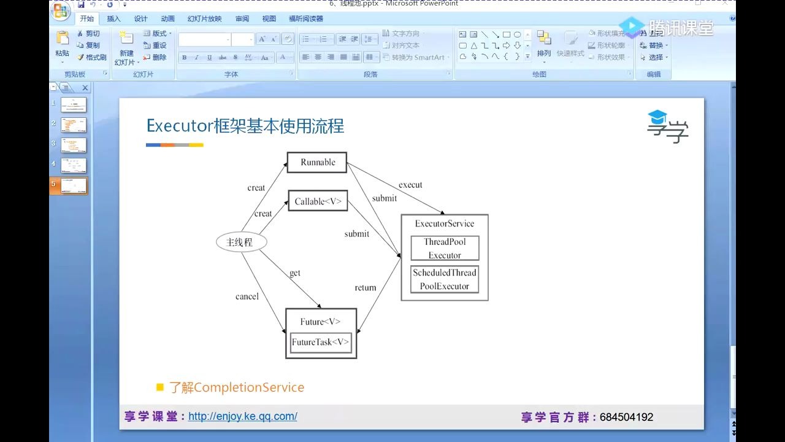The image size is (785, 442).
Task: Click 替换 replace button
Action: pos(654,45)
